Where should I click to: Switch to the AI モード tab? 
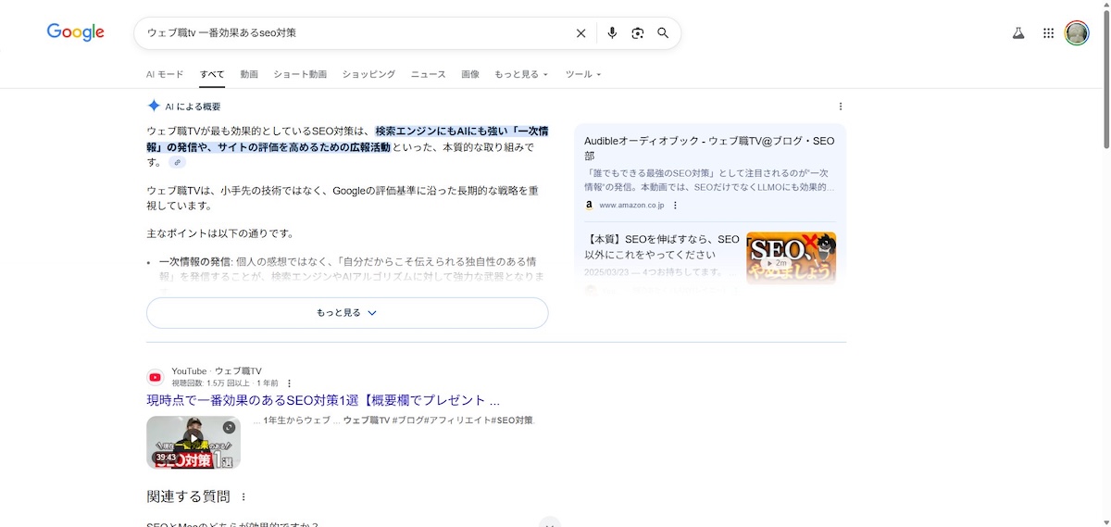[165, 74]
